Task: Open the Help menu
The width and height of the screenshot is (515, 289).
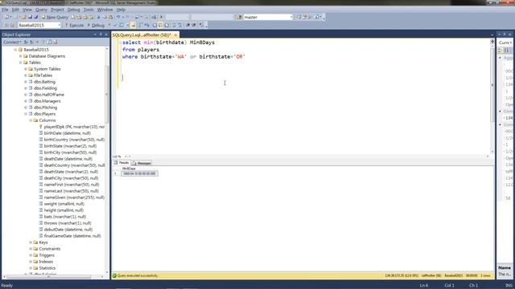Action: tap(121, 10)
